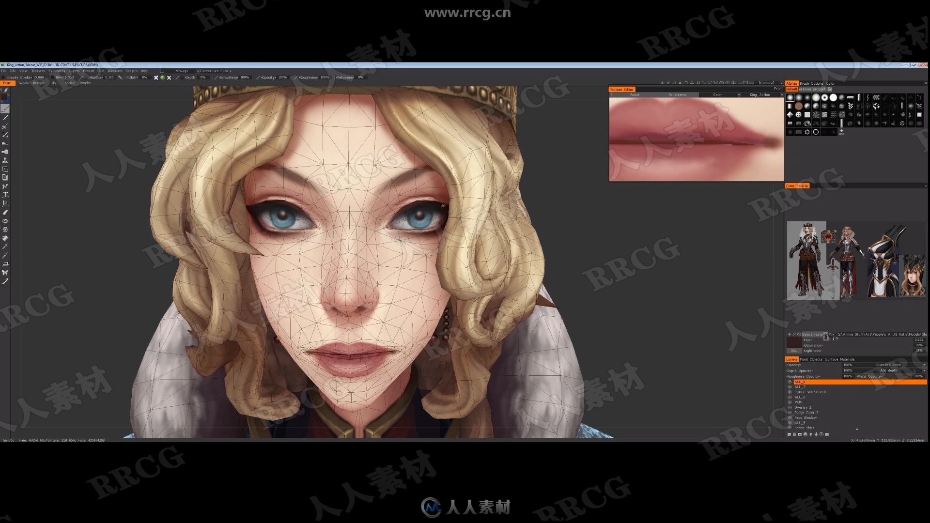Select the Text tool in left toolbar
This screenshot has width=930, height=523.
coord(5,195)
